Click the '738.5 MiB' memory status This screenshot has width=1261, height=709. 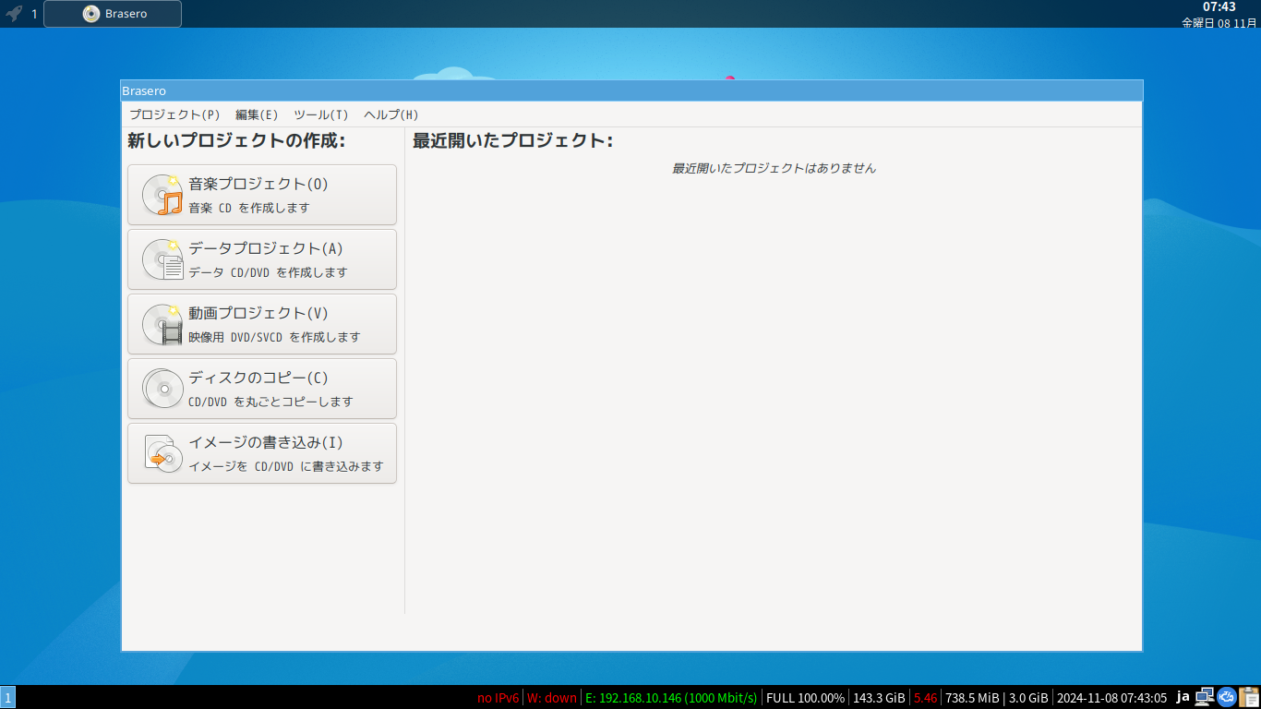[x=973, y=698]
